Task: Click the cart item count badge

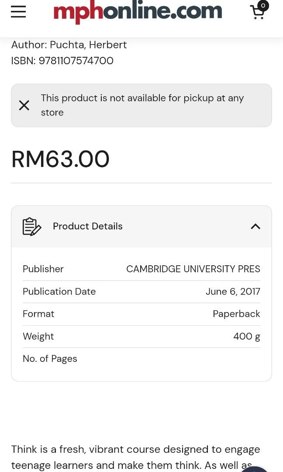Action: 262,5
